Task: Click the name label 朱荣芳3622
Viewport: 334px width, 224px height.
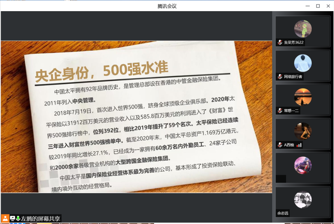Action: [x=293, y=42]
